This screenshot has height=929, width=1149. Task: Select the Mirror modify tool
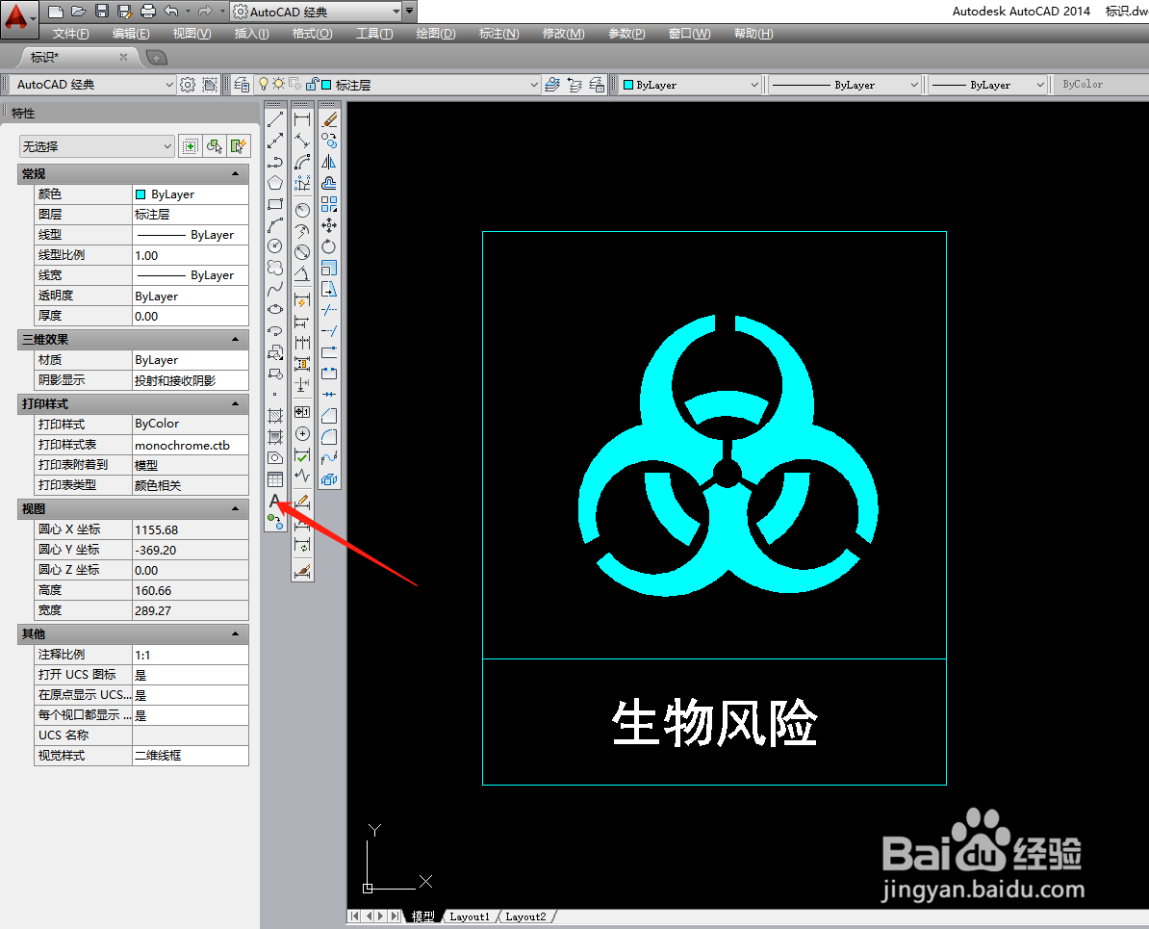point(329,162)
